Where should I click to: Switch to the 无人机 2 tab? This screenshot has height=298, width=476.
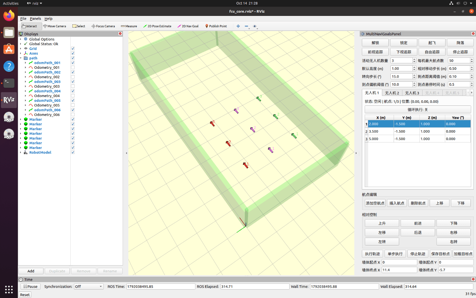point(392,93)
